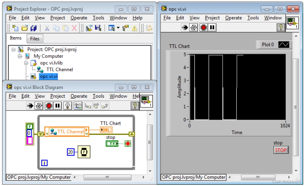Click front panel vertical scrollbar thumb
Image resolution: width=305 pixels, height=186 pixels.
[x=296, y=107]
